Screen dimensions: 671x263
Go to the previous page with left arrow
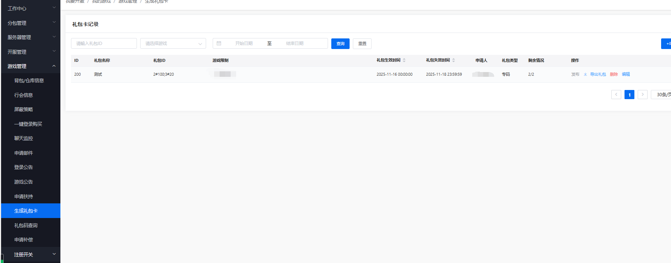(x=616, y=94)
